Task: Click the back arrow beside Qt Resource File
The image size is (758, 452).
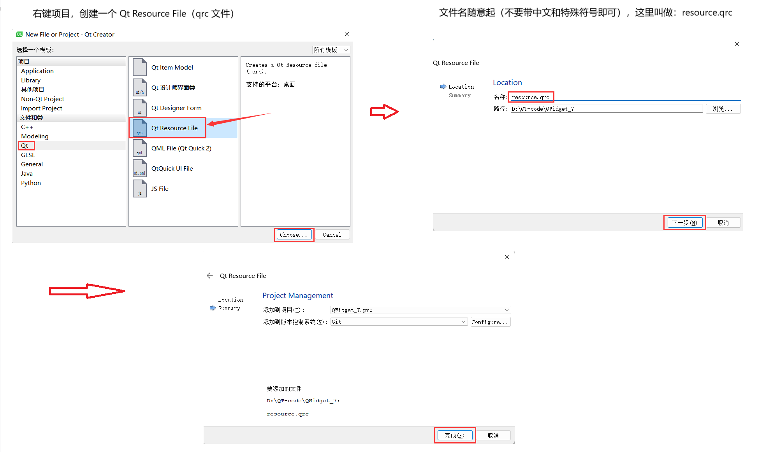Action: coord(210,276)
